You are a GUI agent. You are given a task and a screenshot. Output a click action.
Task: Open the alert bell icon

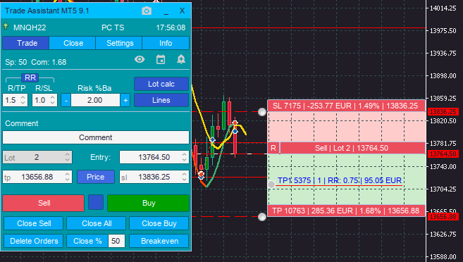(x=181, y=60)
